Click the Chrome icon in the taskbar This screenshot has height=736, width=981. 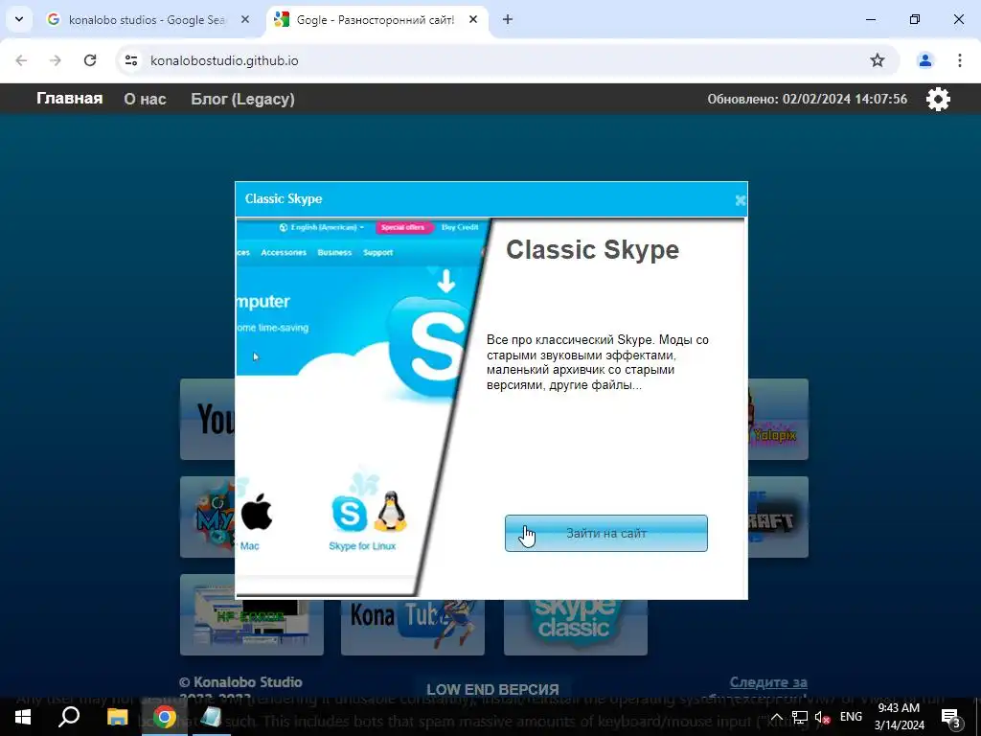(164, 717)
